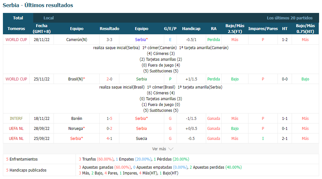Open UEFA NL link for 28/09/22 match
This screenshot has width=322, height=179.
click(16, 128)
